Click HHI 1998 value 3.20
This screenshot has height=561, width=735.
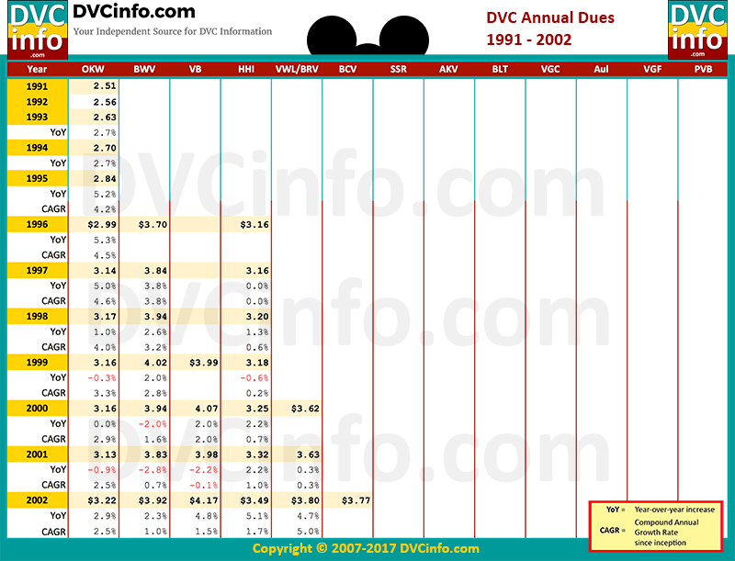tap(257, 317)
